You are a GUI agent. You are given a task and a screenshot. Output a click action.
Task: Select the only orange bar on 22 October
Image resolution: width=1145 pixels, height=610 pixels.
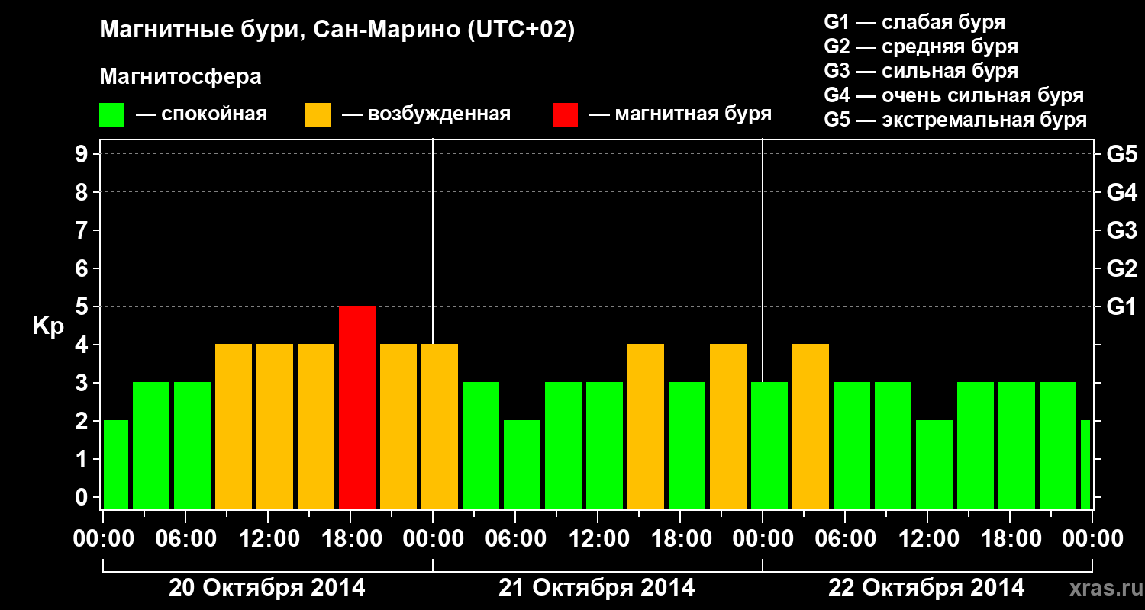pyautogui.click(x=811, y=426)
